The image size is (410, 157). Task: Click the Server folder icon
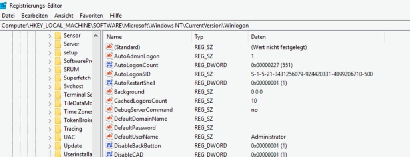[x=58, y=44]
